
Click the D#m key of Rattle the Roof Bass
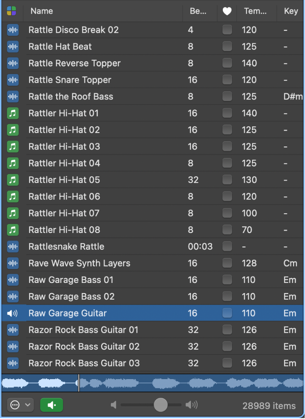point(293,97)
